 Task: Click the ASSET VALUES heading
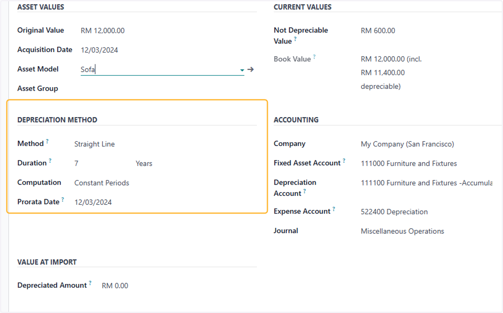coord(41,7)
